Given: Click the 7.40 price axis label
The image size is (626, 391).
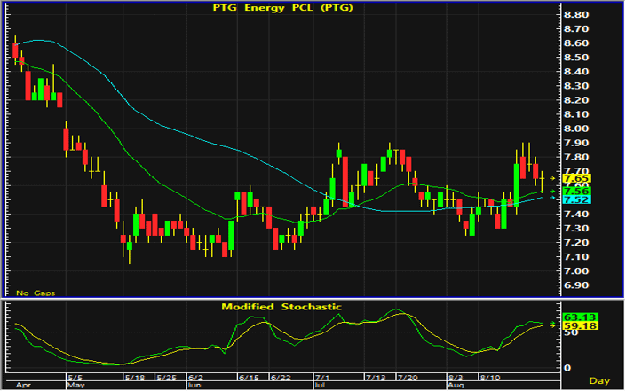Looking at the screenshot, I should 576,214.
